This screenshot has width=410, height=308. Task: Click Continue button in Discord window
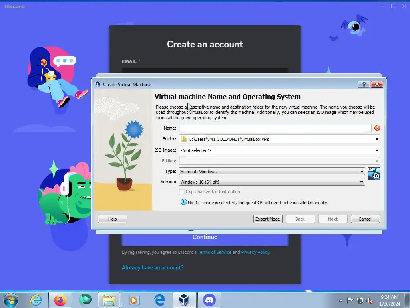(x=205, y=237)
